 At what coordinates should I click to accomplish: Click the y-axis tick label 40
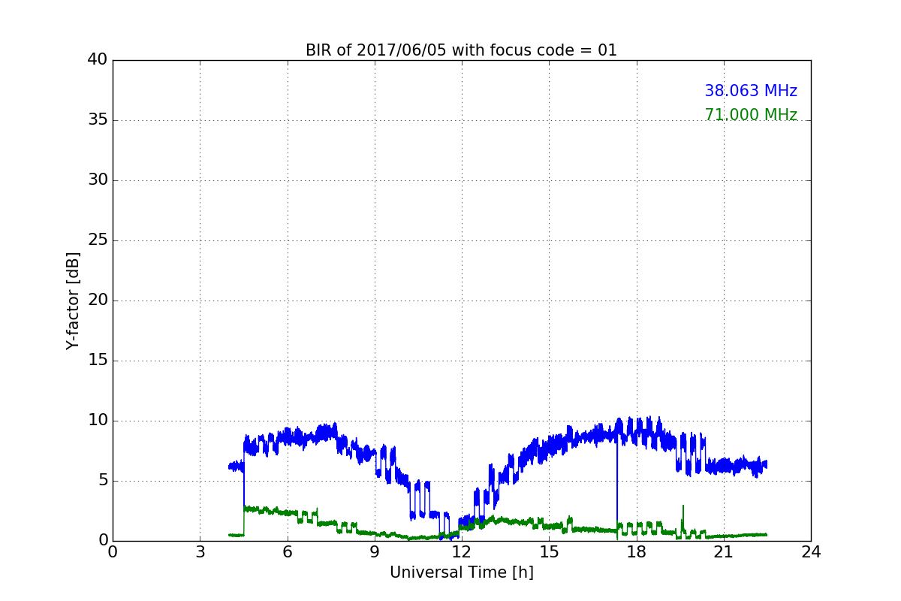tap(98, 60)
